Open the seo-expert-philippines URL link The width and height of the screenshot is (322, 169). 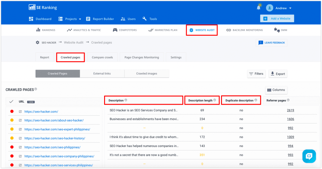point(57,129)
